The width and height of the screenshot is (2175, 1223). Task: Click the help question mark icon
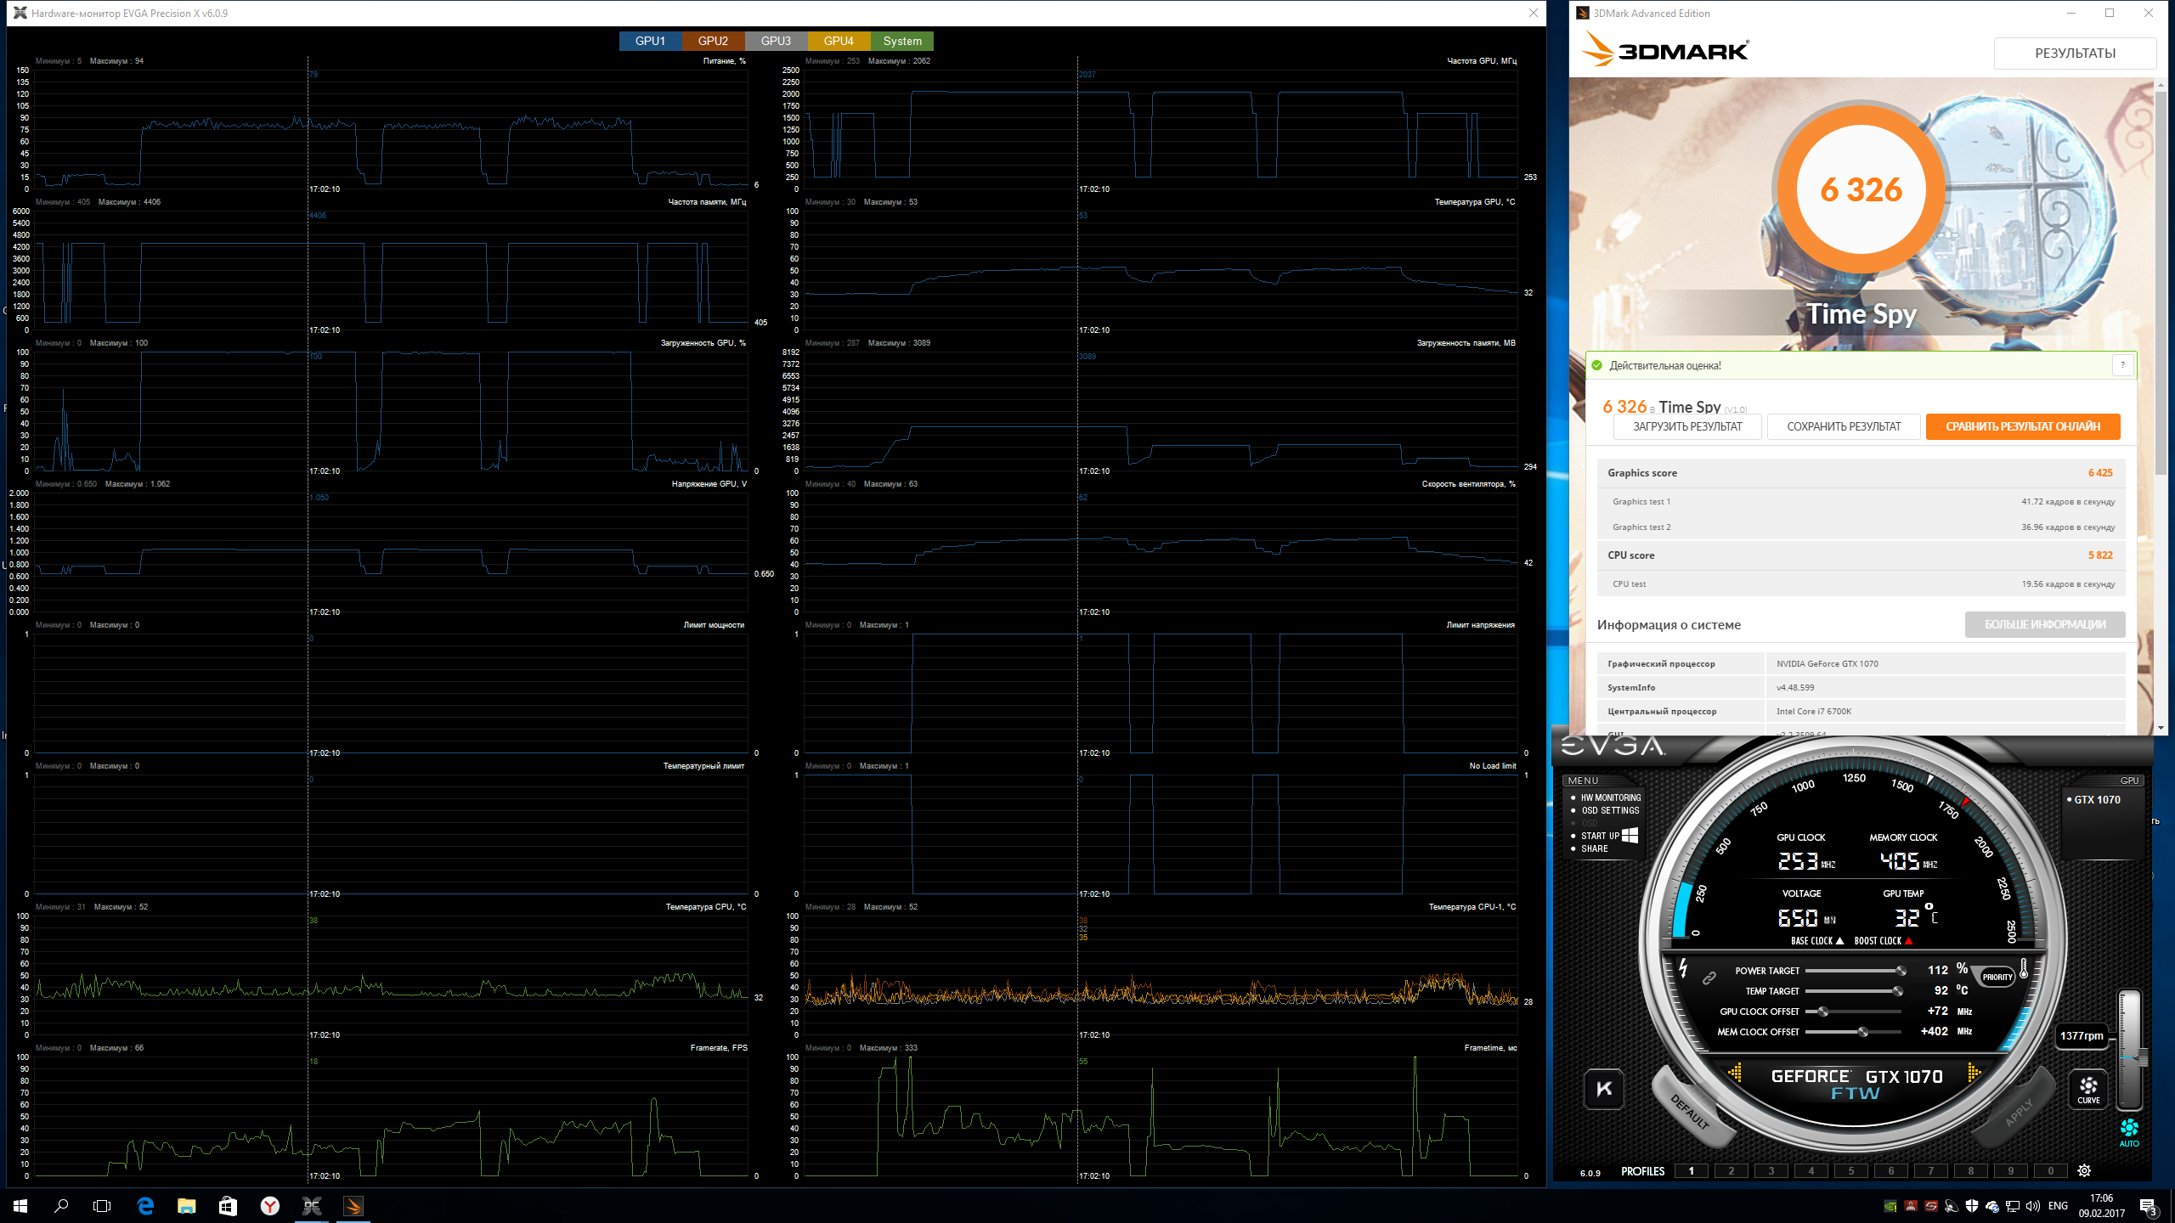pyautogui.click(x=2122, y=365)
